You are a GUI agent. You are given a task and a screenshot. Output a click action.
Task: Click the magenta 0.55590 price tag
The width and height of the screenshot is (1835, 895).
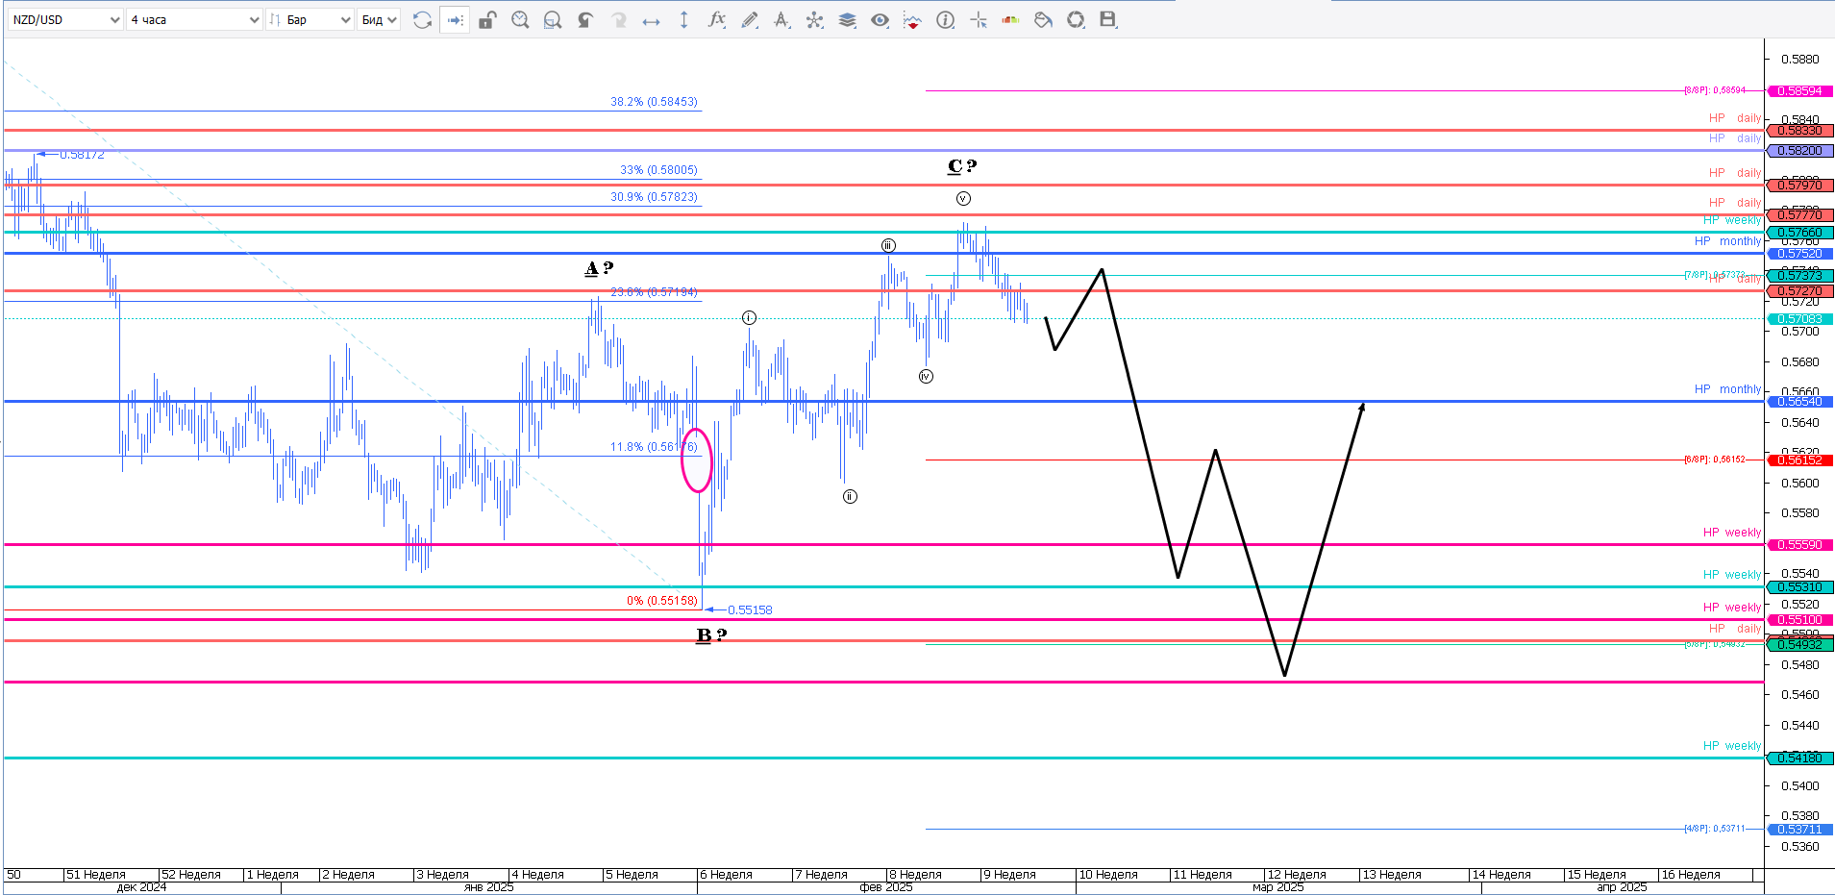[1799, 545]
